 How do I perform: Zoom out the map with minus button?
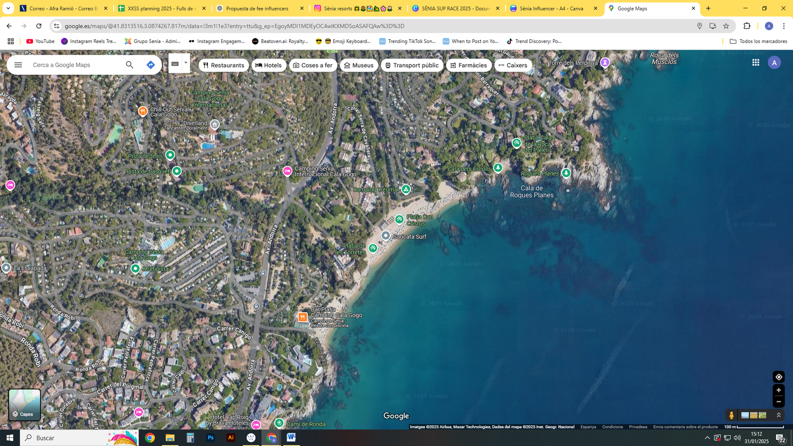pos(779,402)
